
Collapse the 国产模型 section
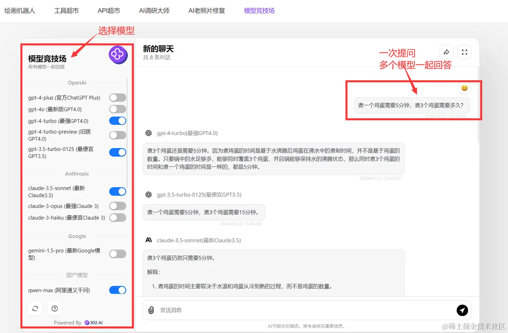pyautogui.click(x=77, y=275)
